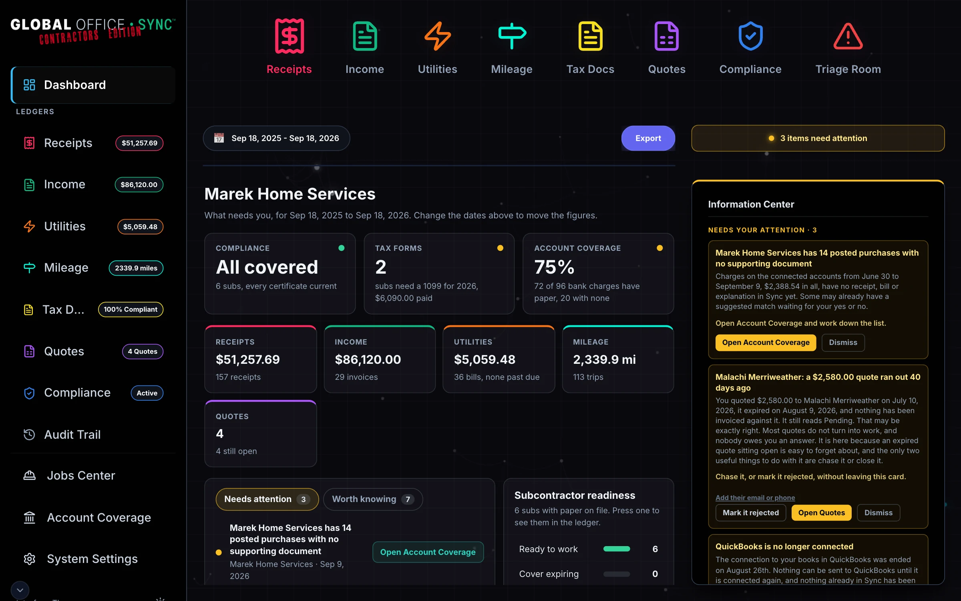Dismiss the Malachi Merriweather quote card

click(x=879, y=513)
